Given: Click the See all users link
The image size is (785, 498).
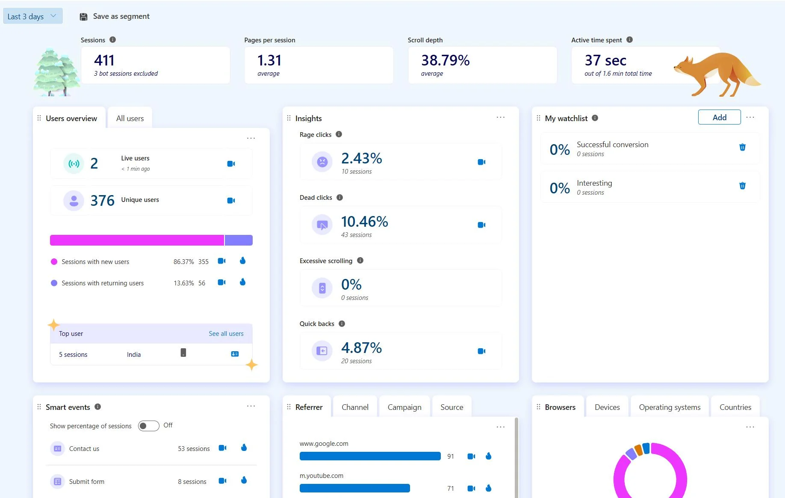Looking at the screenshot, I should pos(226,334).
